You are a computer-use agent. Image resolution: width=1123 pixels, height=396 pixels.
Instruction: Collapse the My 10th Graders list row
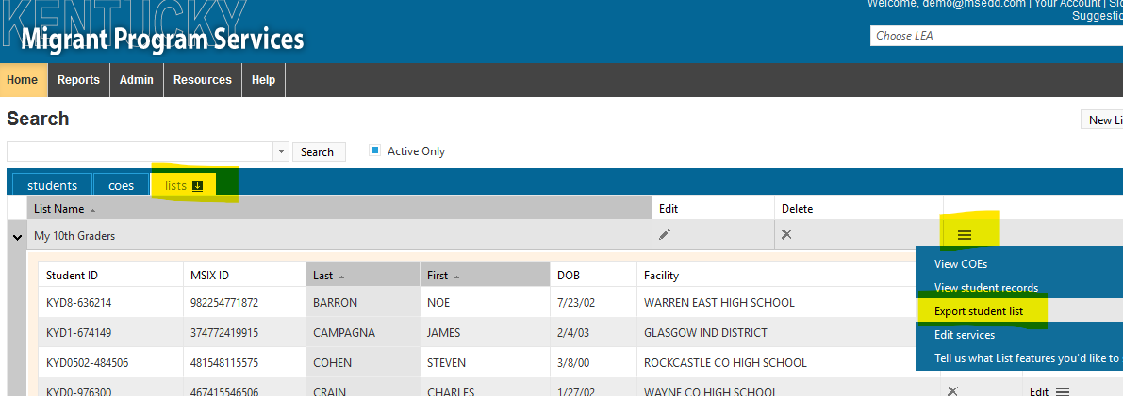pyautogui.click(x=17, y=238)
